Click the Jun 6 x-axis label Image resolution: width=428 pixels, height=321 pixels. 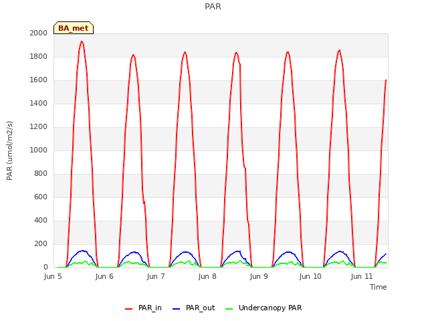[x=104, y=276]
